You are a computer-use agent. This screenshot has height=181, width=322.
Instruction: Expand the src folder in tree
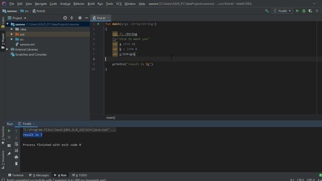pos(12,39)
